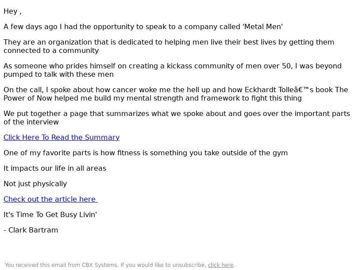Click the line 'One of my favorite parts'
Viewport: 354px width, 270px height.
point(146,153)
